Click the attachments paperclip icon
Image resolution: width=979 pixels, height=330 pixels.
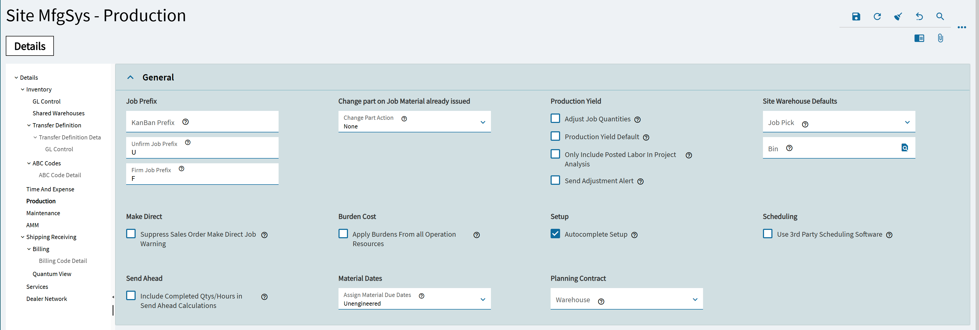click(x=940, y=38)
